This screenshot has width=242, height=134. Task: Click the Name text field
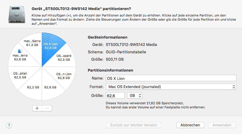point(171,78)
